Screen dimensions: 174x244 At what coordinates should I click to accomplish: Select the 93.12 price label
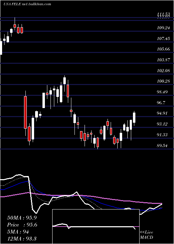coord(163,124)
